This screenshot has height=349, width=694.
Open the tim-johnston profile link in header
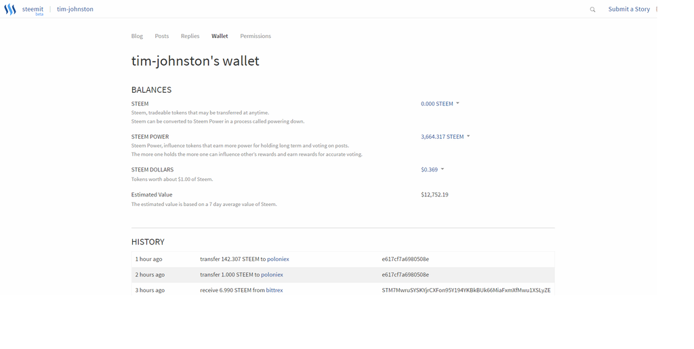tap(75, 9)
